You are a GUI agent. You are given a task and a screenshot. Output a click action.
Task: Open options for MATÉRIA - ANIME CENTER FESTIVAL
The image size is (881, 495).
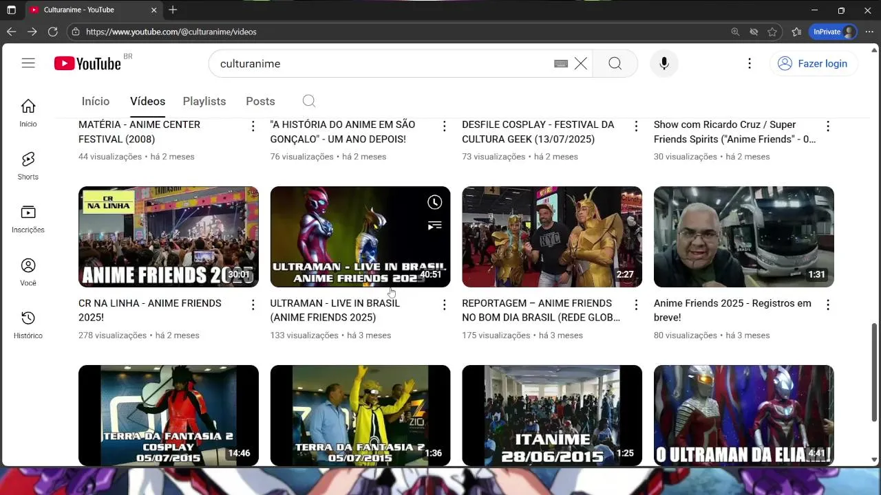coord(253,126)
